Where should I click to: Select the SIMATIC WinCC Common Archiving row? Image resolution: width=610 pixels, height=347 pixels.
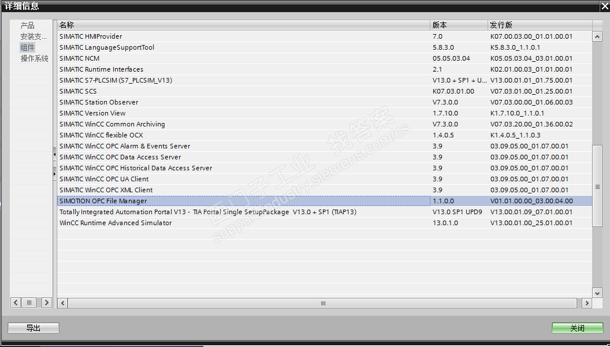point(325,124)
